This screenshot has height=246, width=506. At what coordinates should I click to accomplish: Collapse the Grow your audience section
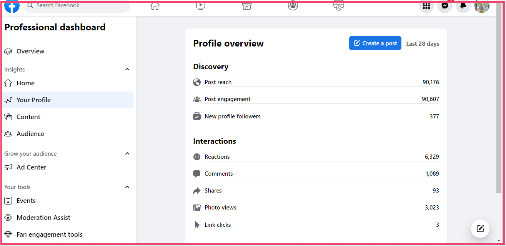coord(127,154)
